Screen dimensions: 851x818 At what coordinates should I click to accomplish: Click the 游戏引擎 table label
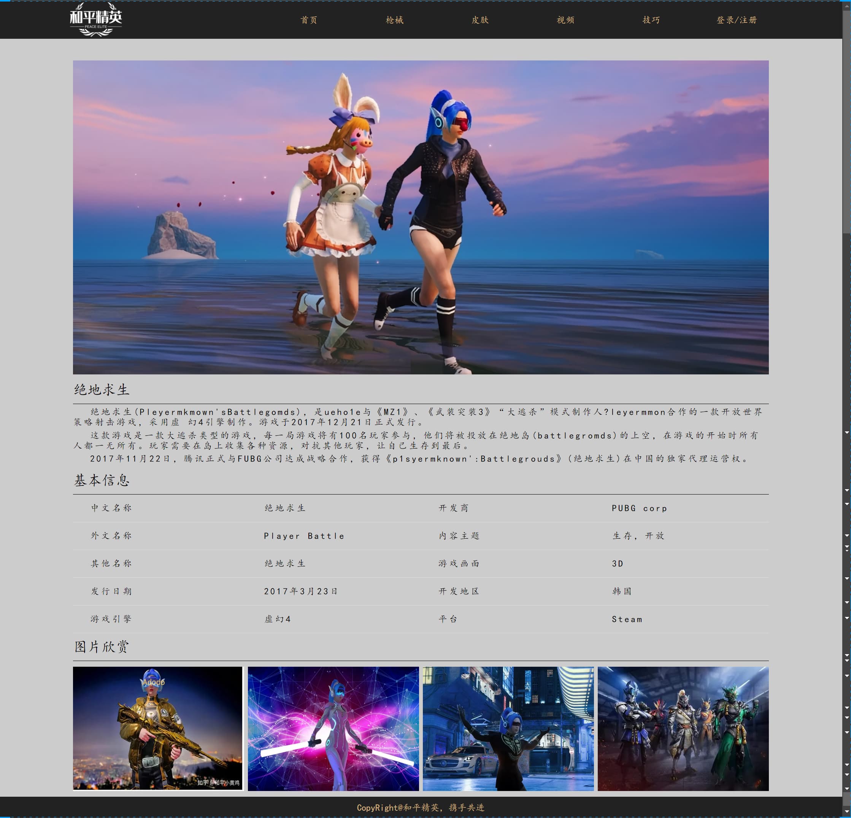click(111, 619)
